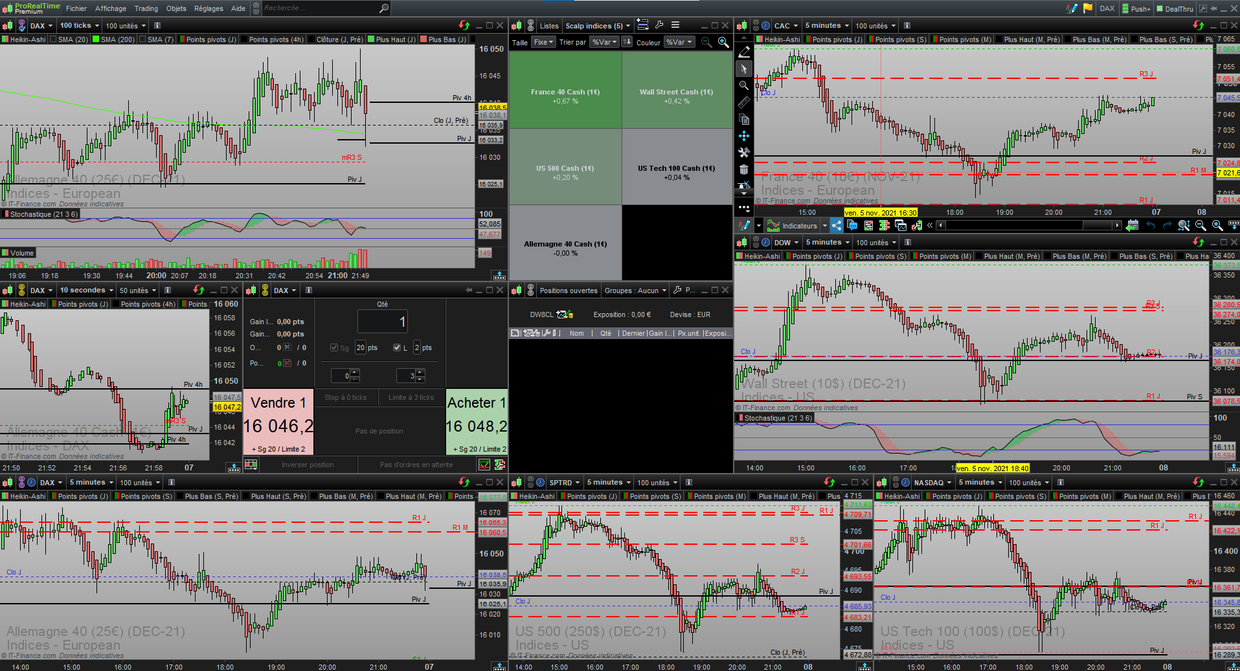Click the add list icon in Listes panel
The height and width of the screenshot is (671, 1240).
[643, 25]
